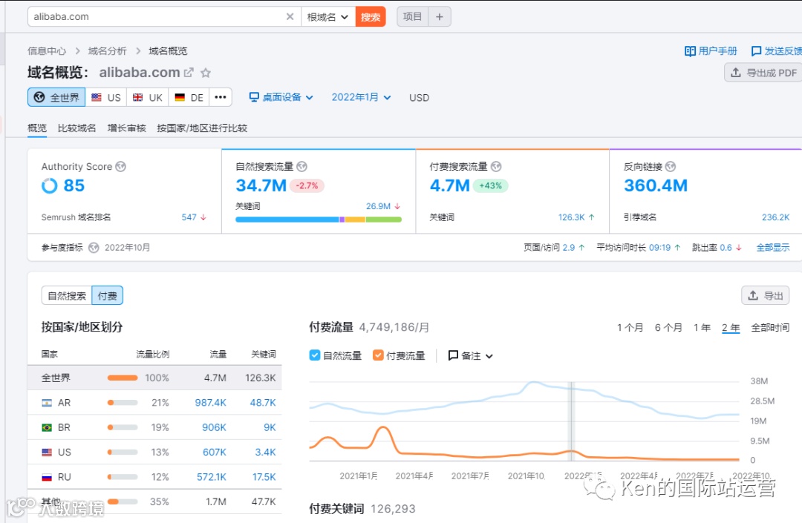Select the 1 年 time range

(x=702, y=327)
